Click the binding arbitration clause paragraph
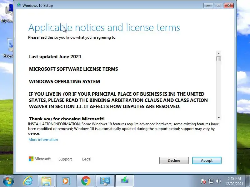Image resolution: width=250 pixels, height=187 pixels. click(x=118, y=100)
